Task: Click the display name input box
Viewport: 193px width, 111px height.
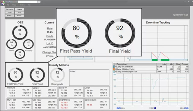Action: (x=28, y=2)
